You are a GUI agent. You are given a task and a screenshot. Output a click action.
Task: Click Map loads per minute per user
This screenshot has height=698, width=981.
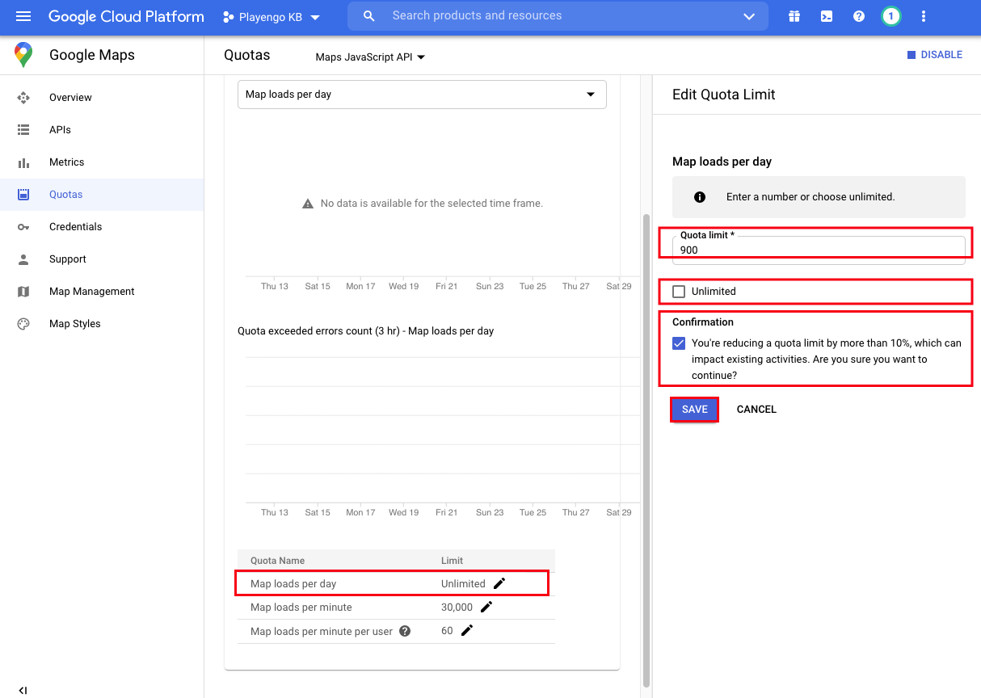tap(322, 631)
